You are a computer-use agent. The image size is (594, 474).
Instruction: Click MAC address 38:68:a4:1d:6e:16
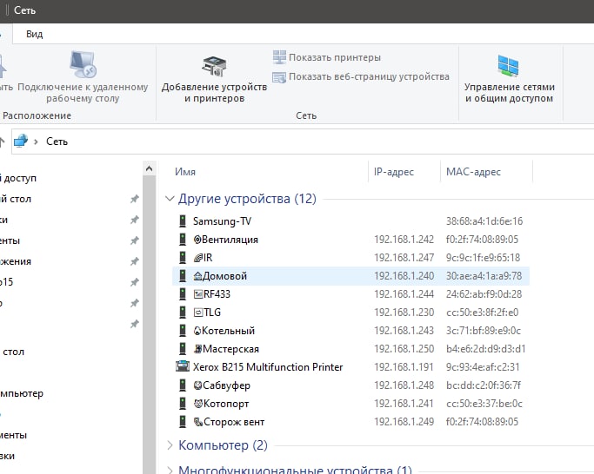coord(484,221)
